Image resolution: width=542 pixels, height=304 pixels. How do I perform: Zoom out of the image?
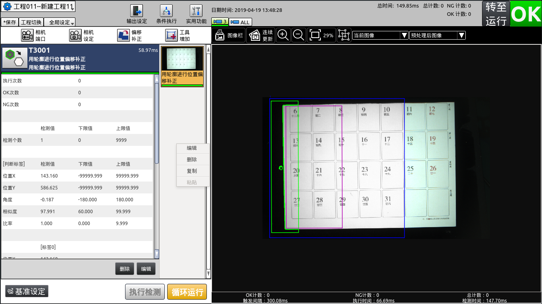[x=299, y=35]
